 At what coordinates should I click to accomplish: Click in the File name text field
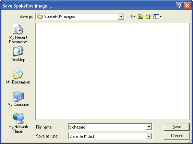pyautogui.click(x=107, y=127)
